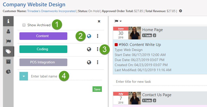Open three-dot menu for Coding label
This screenshot has height=107, width=207.
pos(98,49)
